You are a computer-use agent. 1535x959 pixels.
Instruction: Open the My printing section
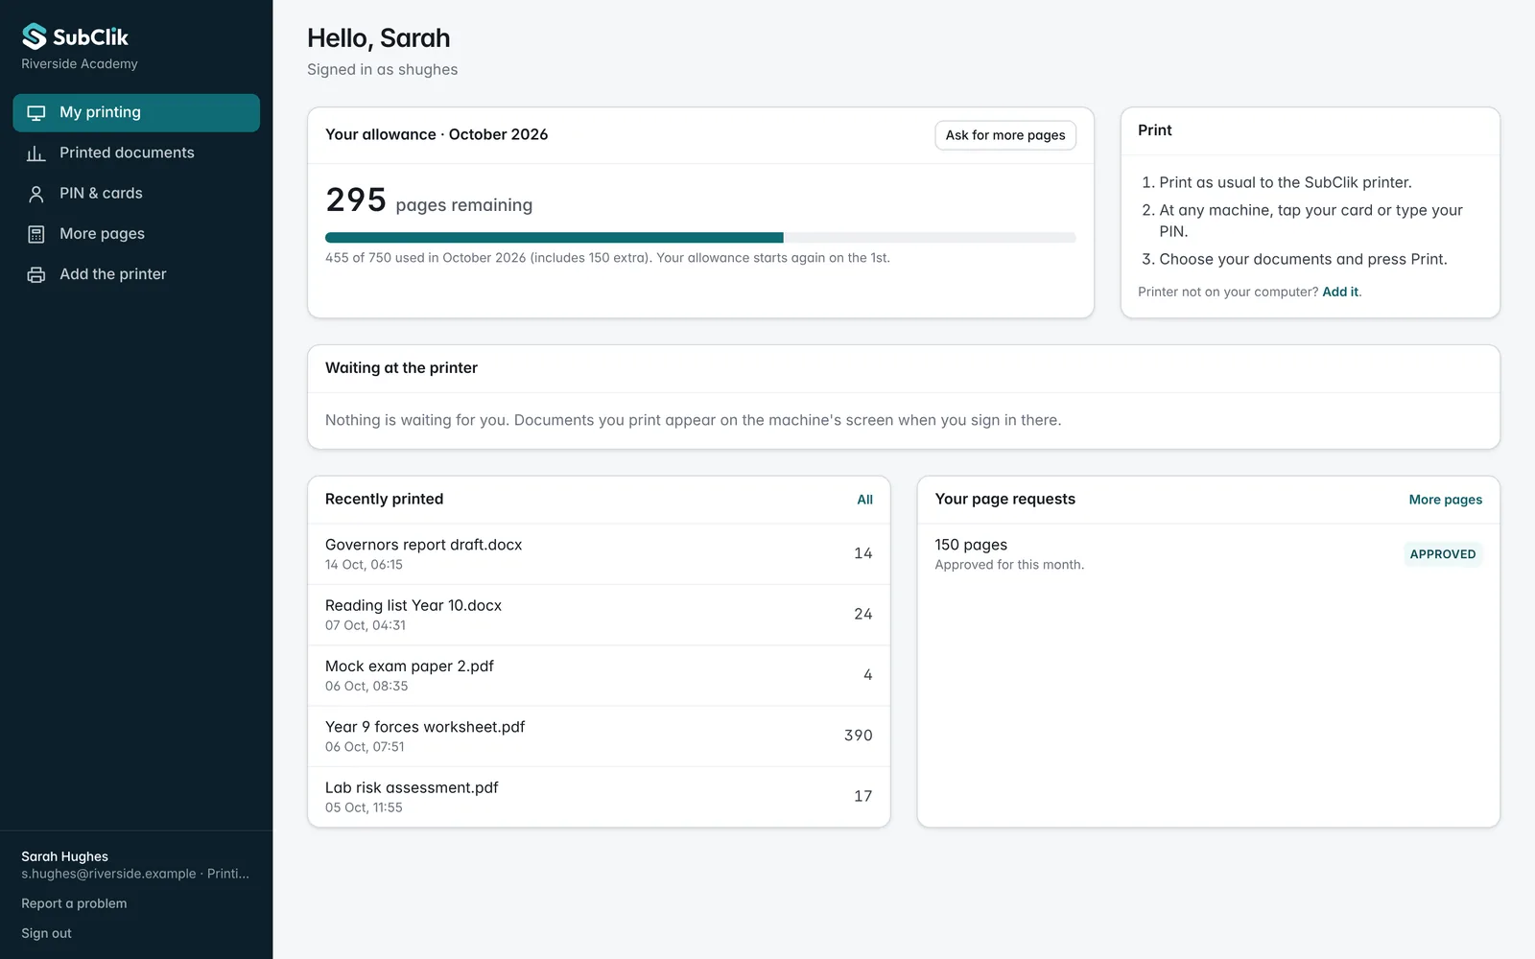[x=136, y=113]
